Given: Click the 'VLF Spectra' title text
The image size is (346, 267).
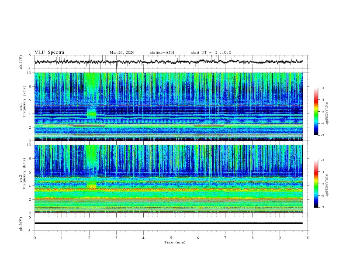Looking at the screenshot, I should point(49,52).
